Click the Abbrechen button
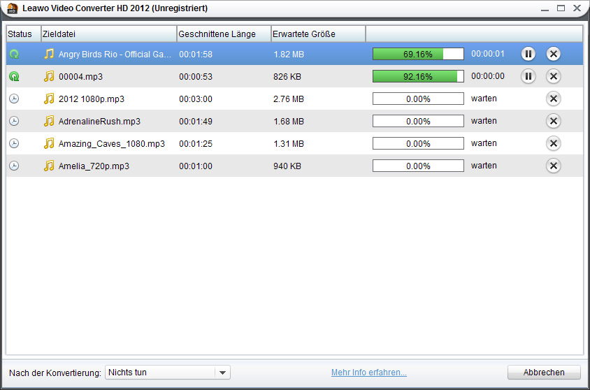Image resolution: width=590 pixels, height=390 pixels. click(544, 373)
